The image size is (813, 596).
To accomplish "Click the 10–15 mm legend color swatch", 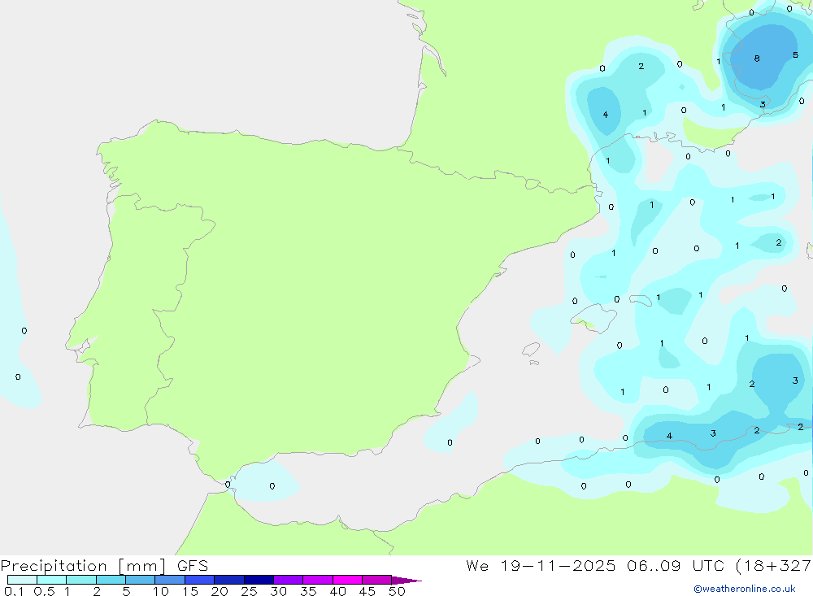I will (x=170, y=580).
